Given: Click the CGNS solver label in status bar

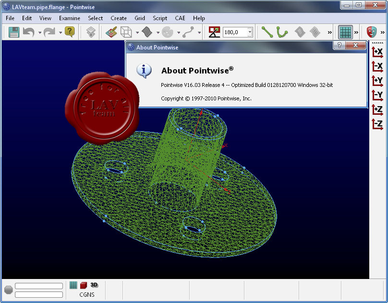Looking at the screenshot, I should click(x=87, y=295).
